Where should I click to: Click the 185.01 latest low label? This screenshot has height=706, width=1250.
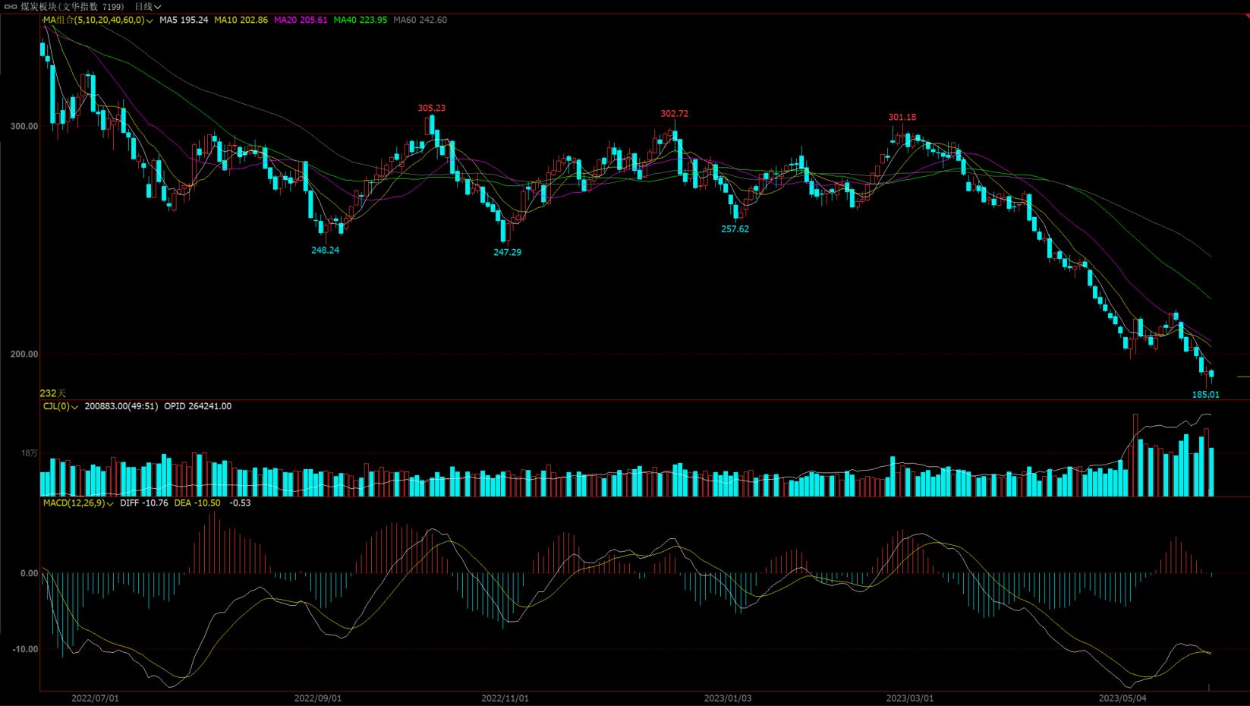pyautogui.click(x=1206, y=395)
